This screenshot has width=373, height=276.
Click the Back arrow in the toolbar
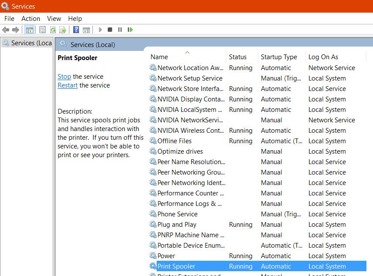click(x=6, y=30)
